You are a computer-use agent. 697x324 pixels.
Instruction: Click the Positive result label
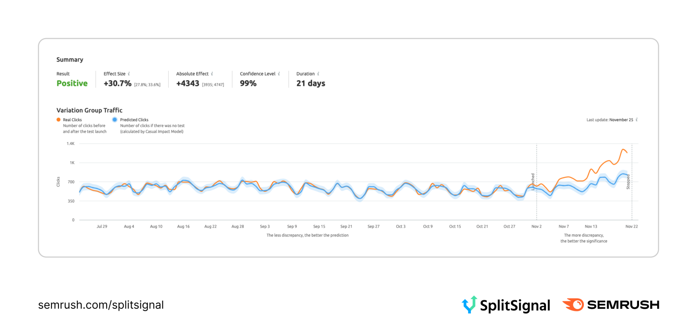72,83
